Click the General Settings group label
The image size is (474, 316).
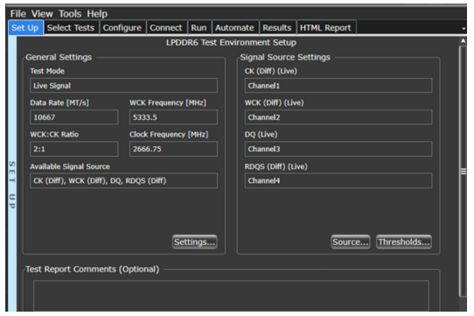pyautogui.click(x=59, y=57)
